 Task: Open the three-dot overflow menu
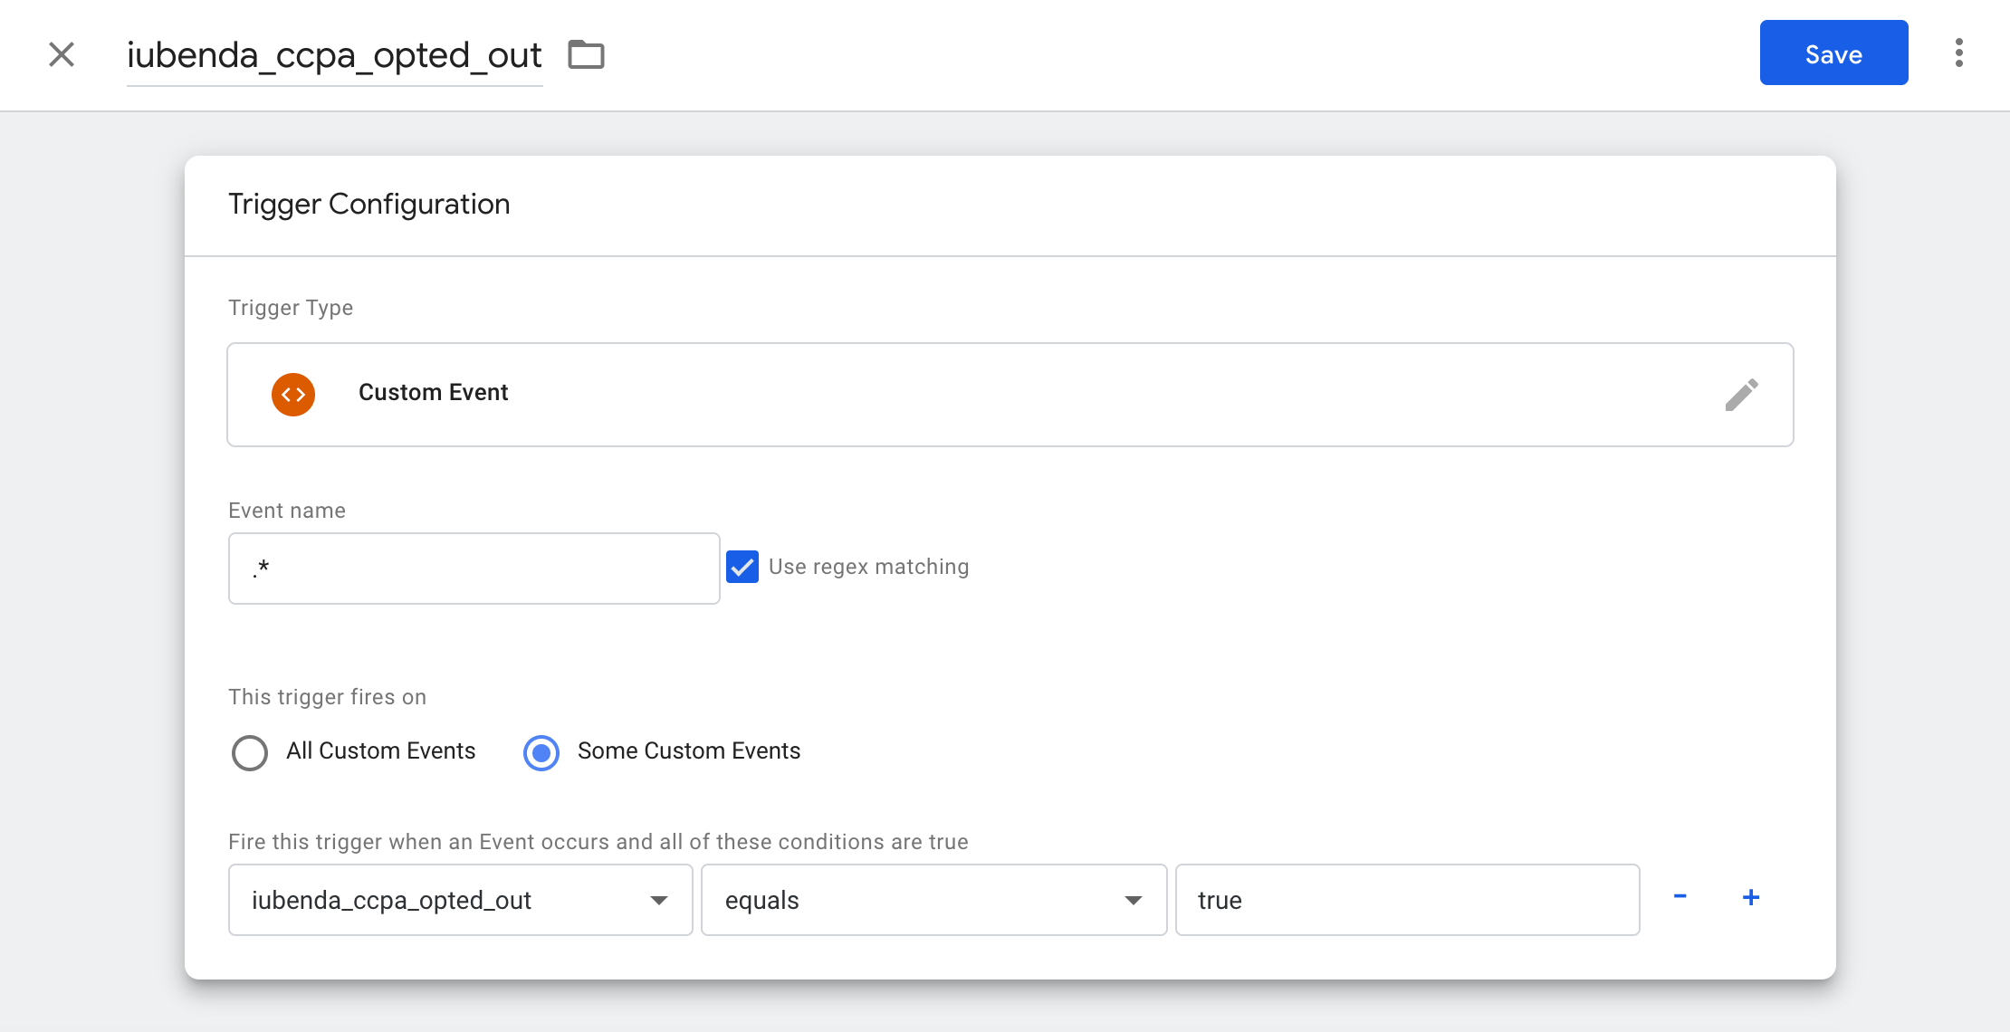(1958, 53)
